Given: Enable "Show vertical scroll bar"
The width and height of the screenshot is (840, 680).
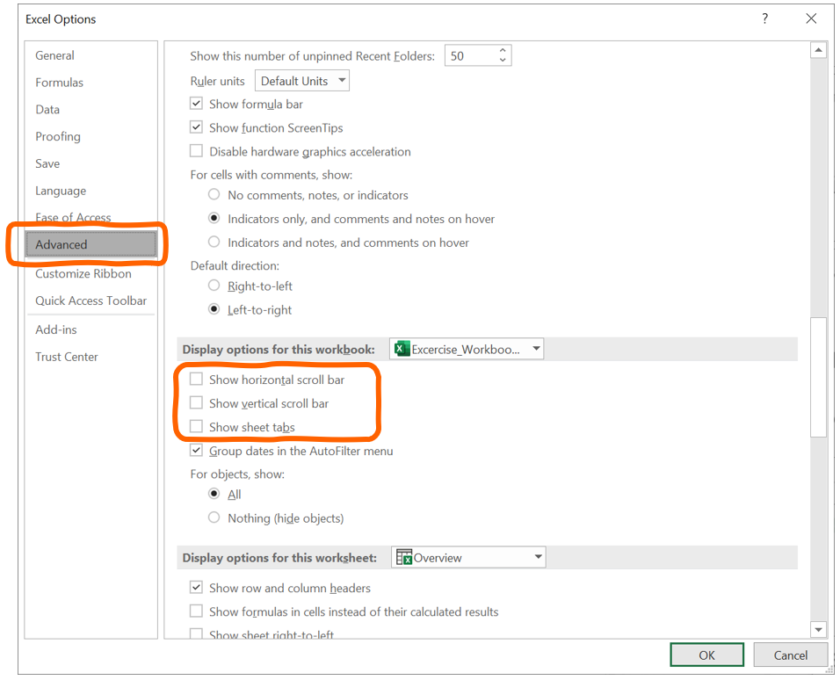Looking at the screenshot, I should coord(197,403).
